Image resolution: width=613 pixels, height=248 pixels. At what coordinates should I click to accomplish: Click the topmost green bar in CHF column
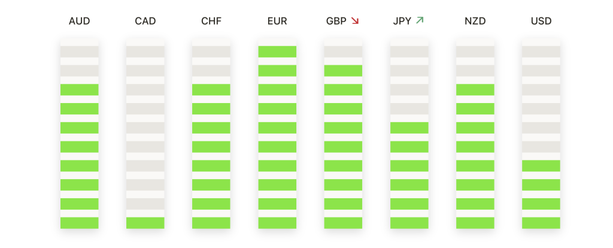pyautogui.click(x=211, y=90)
